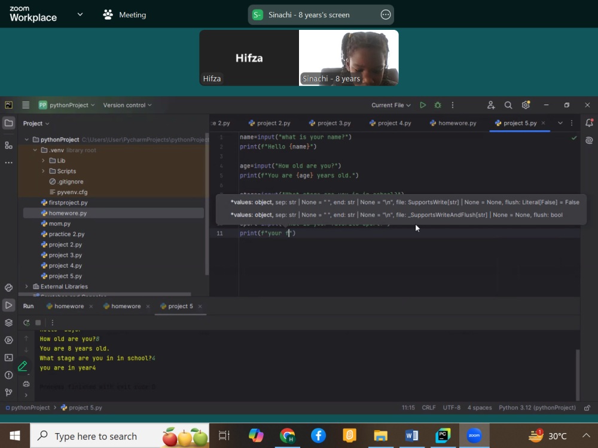
Task: Open PyCharm main hamburger menu
Action: 26,105
